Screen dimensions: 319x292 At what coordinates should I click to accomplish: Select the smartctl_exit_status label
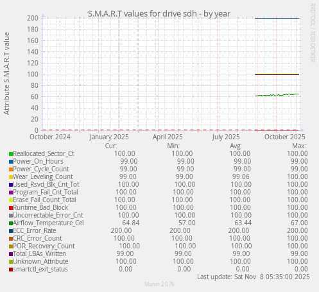(x=40, y=270)
